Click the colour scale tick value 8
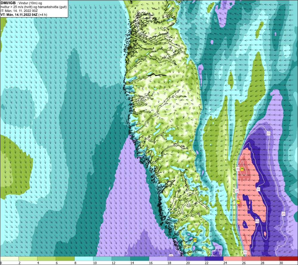The image size is (298, 265). (x=75, y=263)
